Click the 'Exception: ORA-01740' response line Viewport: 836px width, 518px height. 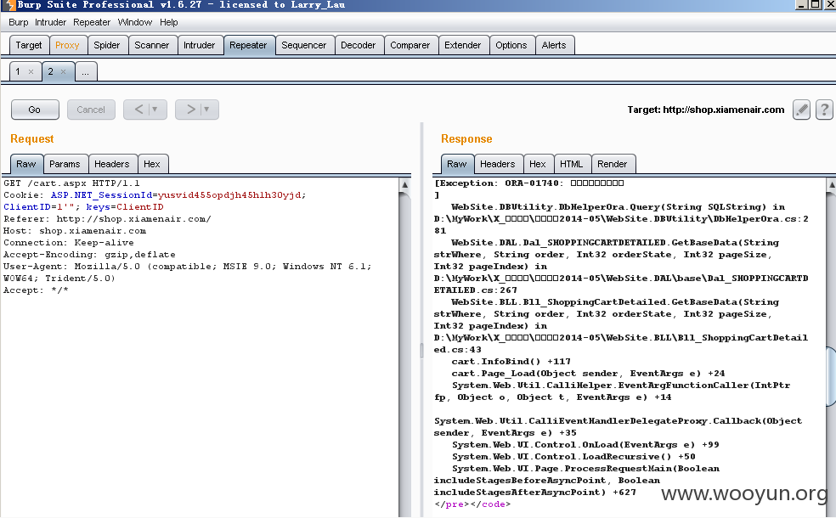tap(529, 183)
